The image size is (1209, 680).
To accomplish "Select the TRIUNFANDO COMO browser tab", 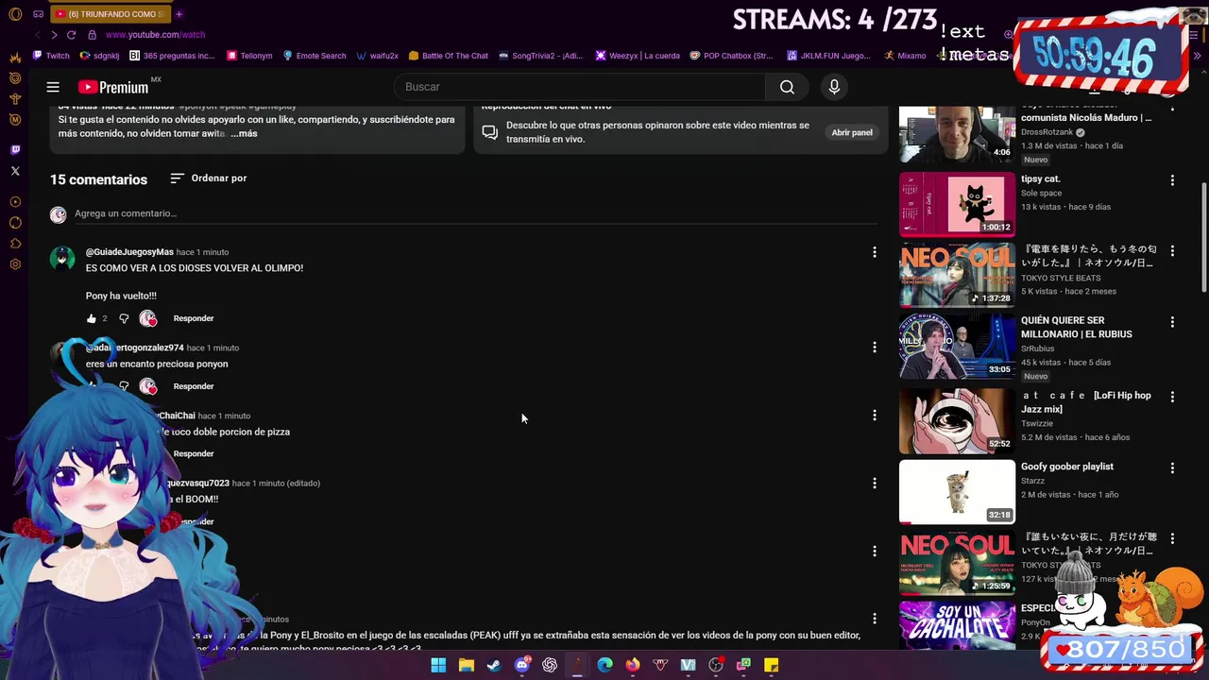I will pyautogui.click(x=111, y=13).
